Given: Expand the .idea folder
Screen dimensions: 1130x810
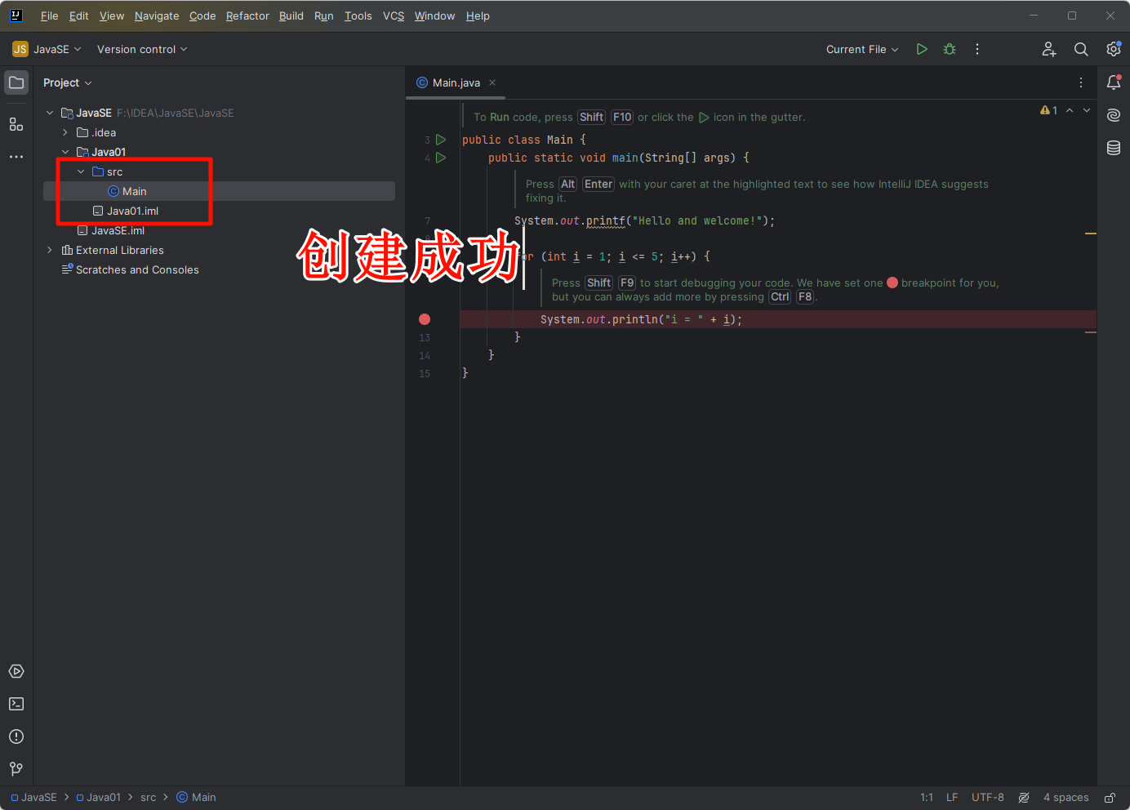Looking at the screenshot, I should pyautogui.click(x=65, y=132).
